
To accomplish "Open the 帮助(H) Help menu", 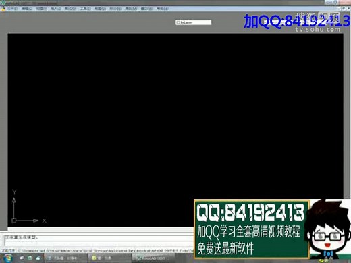I will pos(163,9).
